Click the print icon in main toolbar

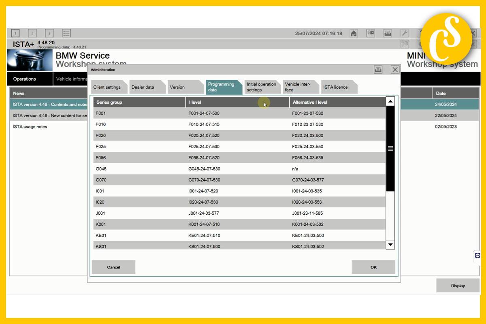pos(388,34)
